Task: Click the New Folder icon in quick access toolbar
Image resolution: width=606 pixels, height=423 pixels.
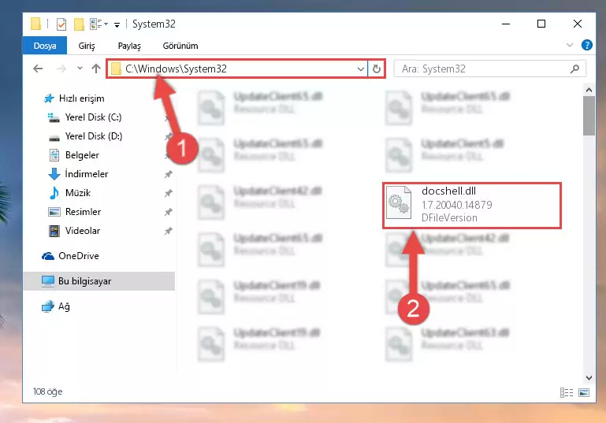Action: 79,24
